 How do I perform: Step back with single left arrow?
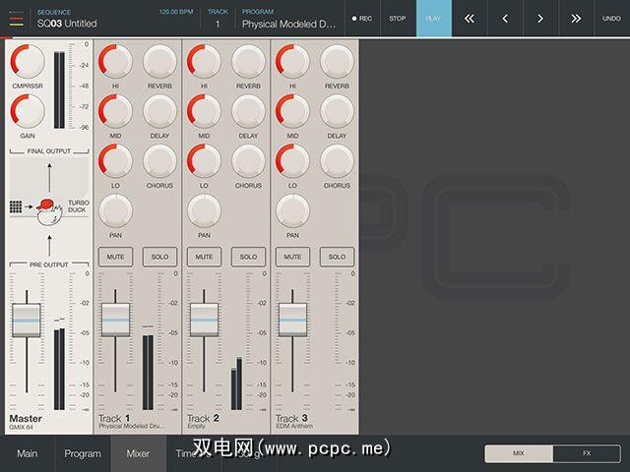tap(505, 19)
